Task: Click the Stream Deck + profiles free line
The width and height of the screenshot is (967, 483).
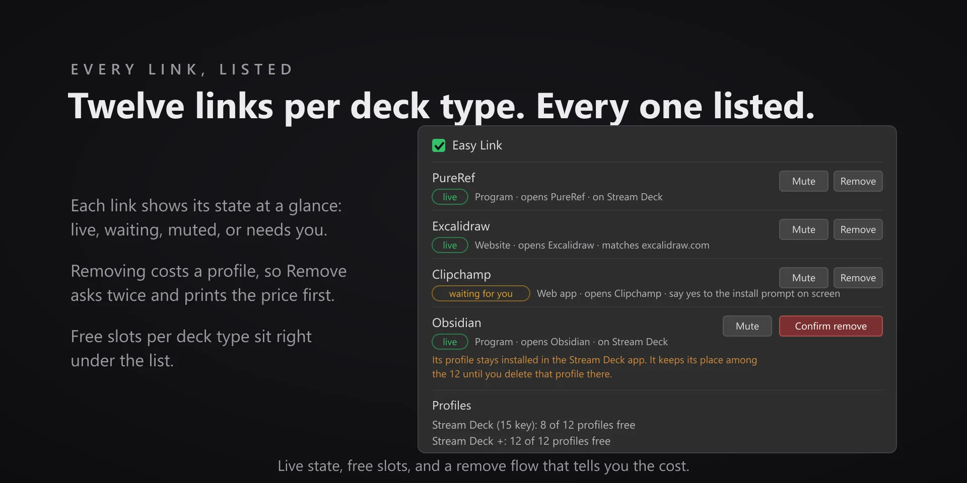Action: coord(521,441)
